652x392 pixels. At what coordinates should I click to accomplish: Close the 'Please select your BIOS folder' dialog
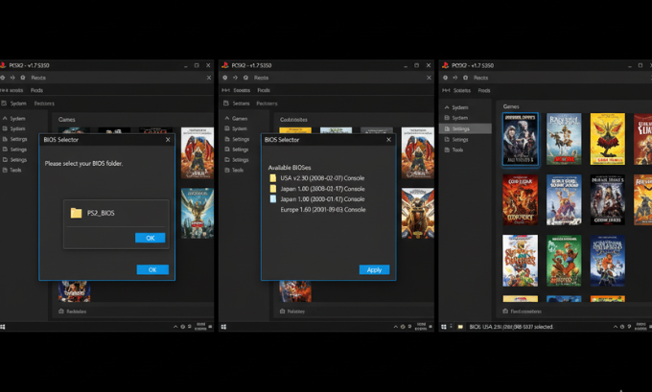pyautogui.click(x=168, y=140)
